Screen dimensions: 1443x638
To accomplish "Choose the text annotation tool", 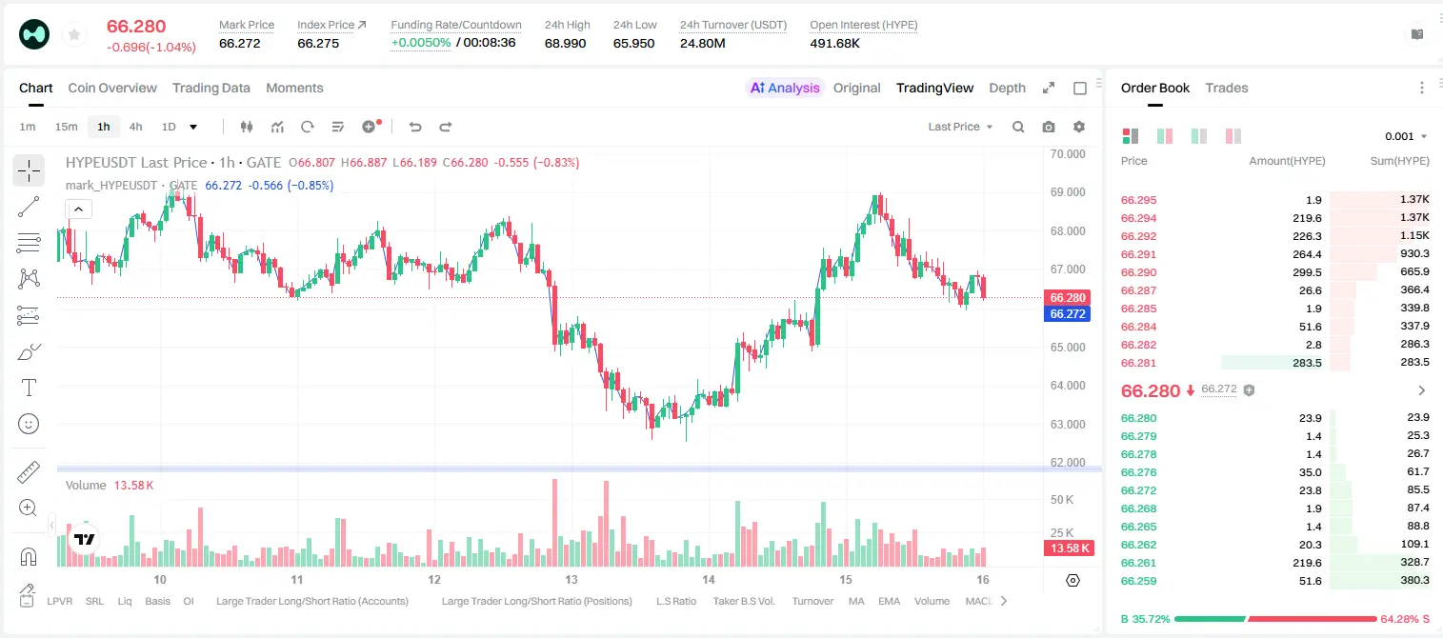I will pos(29,388).
